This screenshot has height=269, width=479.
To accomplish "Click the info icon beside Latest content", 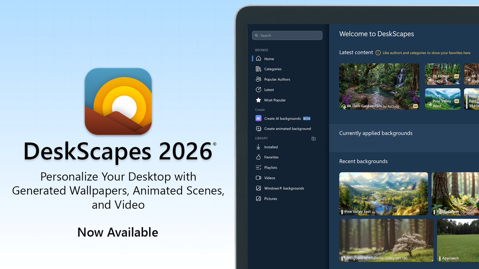I will click(378, 53).
